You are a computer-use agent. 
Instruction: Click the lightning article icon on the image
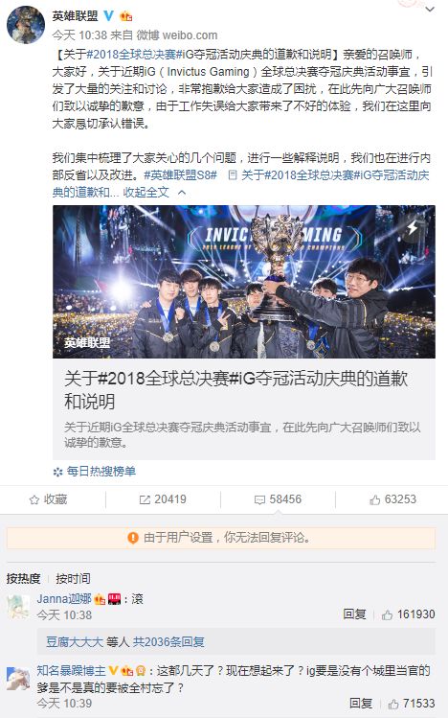click(413, 227)
